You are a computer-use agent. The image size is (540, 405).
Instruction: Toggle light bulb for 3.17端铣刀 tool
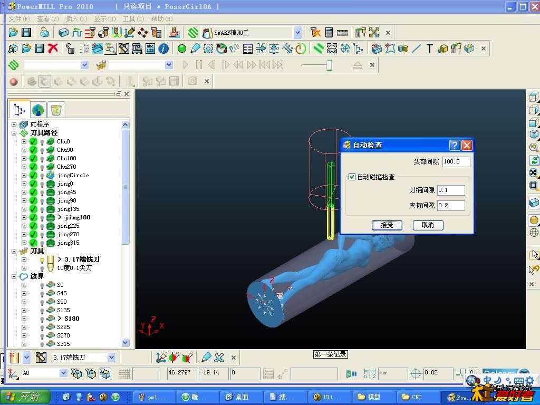(42, 260)
